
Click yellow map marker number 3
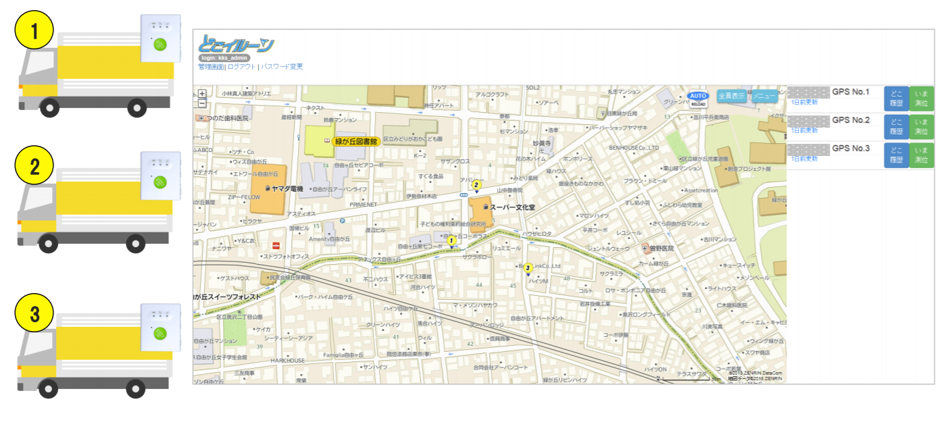click(528, 268)
